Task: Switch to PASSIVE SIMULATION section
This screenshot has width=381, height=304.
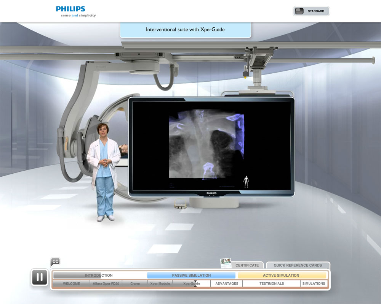Action: pos(191,275)
